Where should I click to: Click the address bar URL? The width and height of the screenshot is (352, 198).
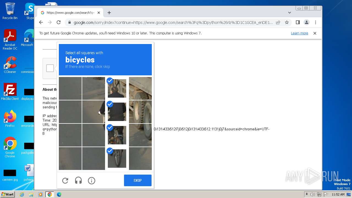(173, 23)
